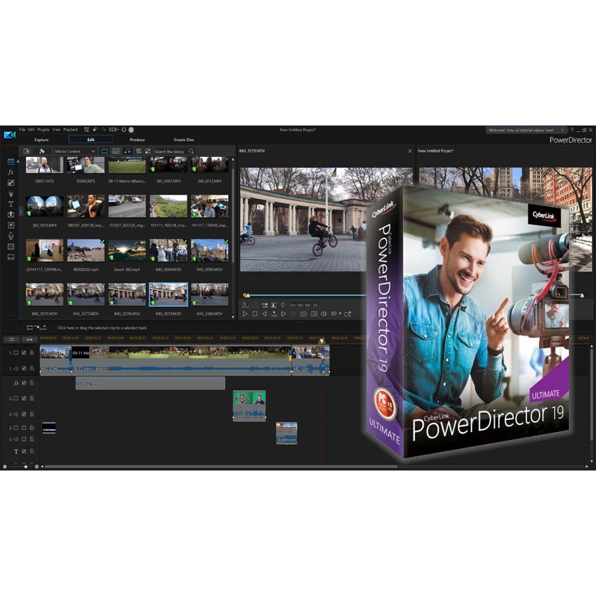The width and height of the screenshot is (596, 596).
Task: Open the Effect Room (fx) in sidebar
Action: (x=11, y=173)
